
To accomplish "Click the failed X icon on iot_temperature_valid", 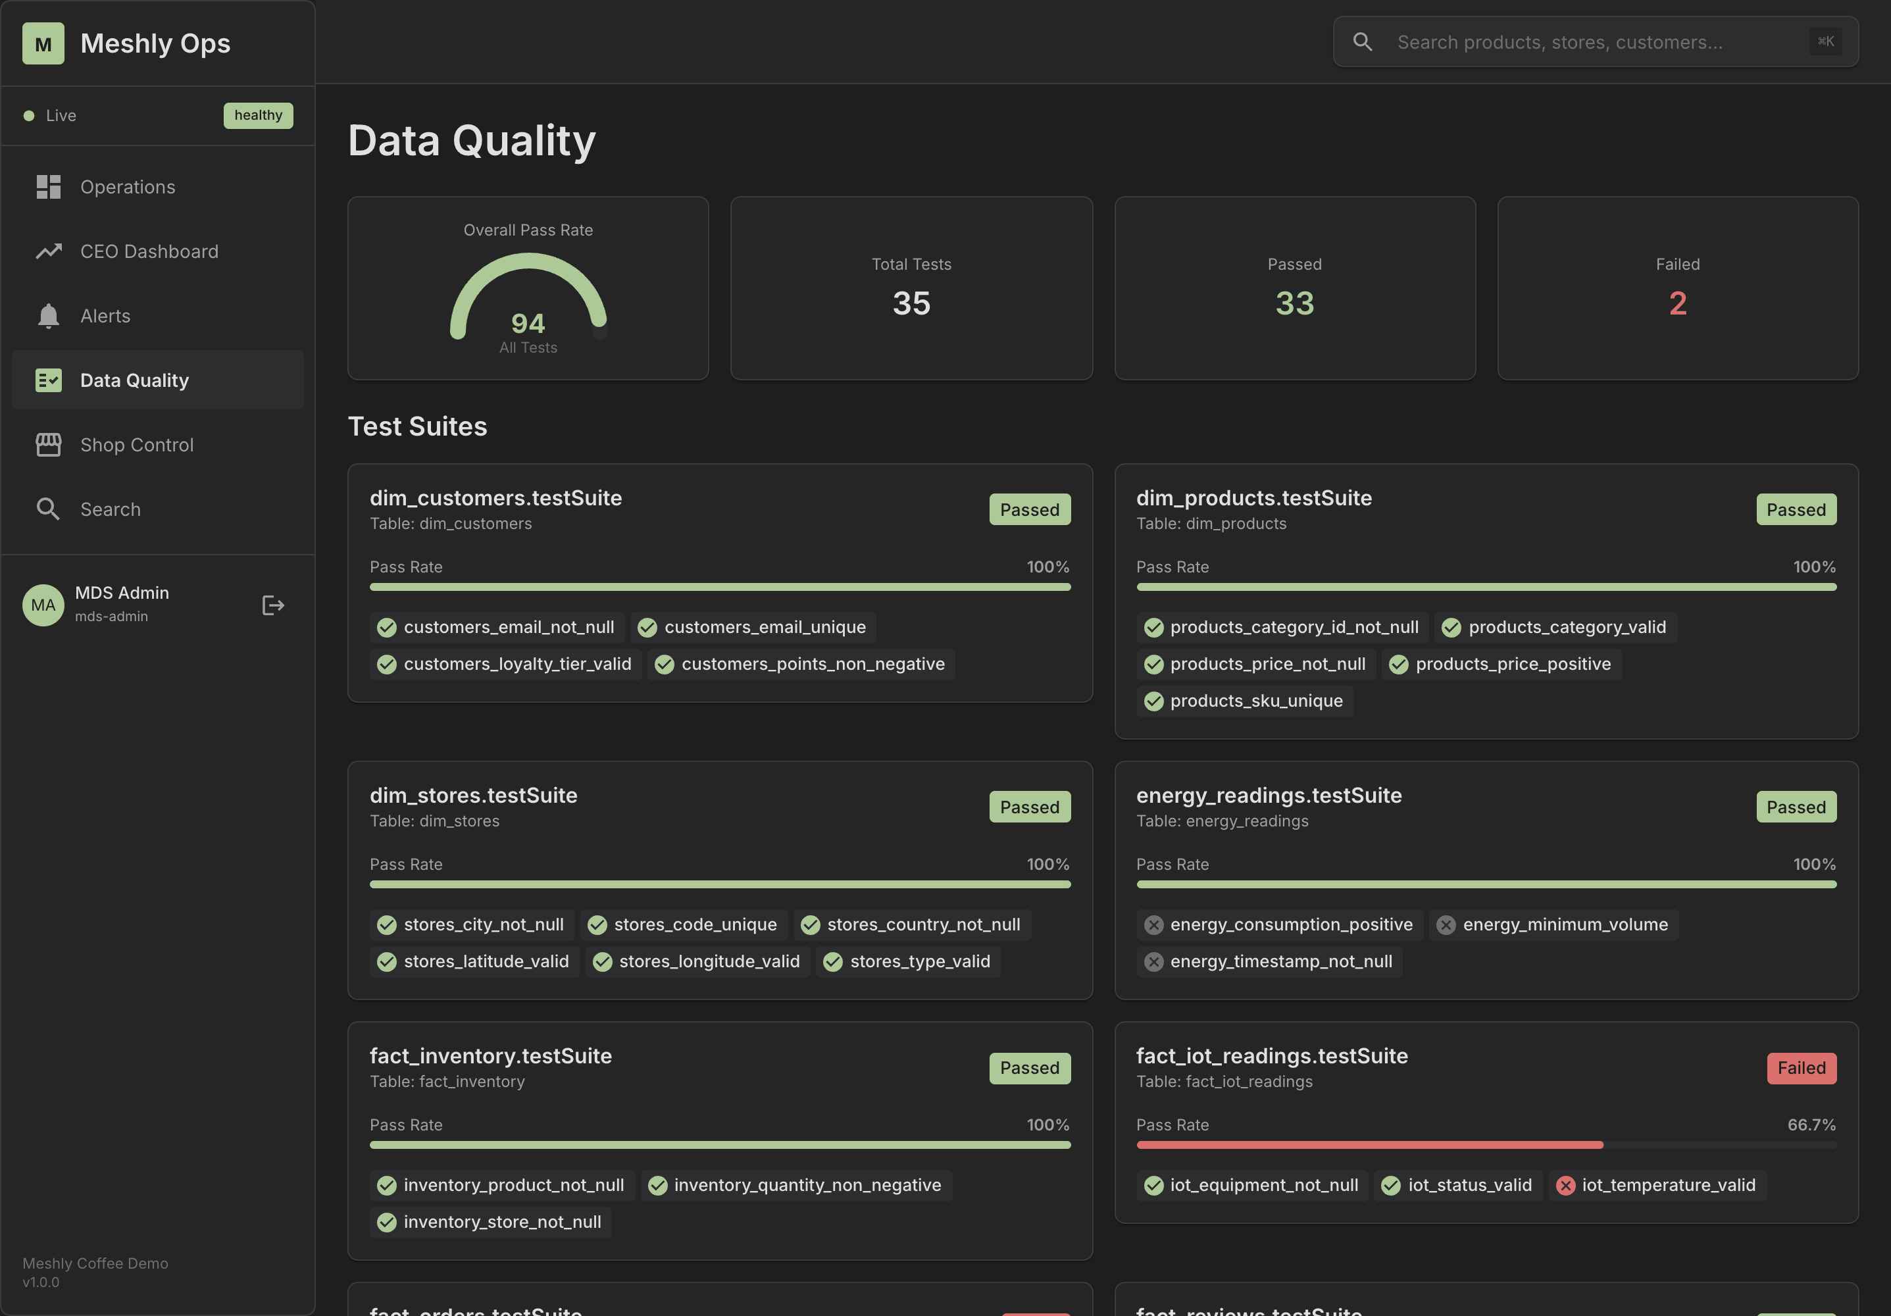I will (1566, 1186).
